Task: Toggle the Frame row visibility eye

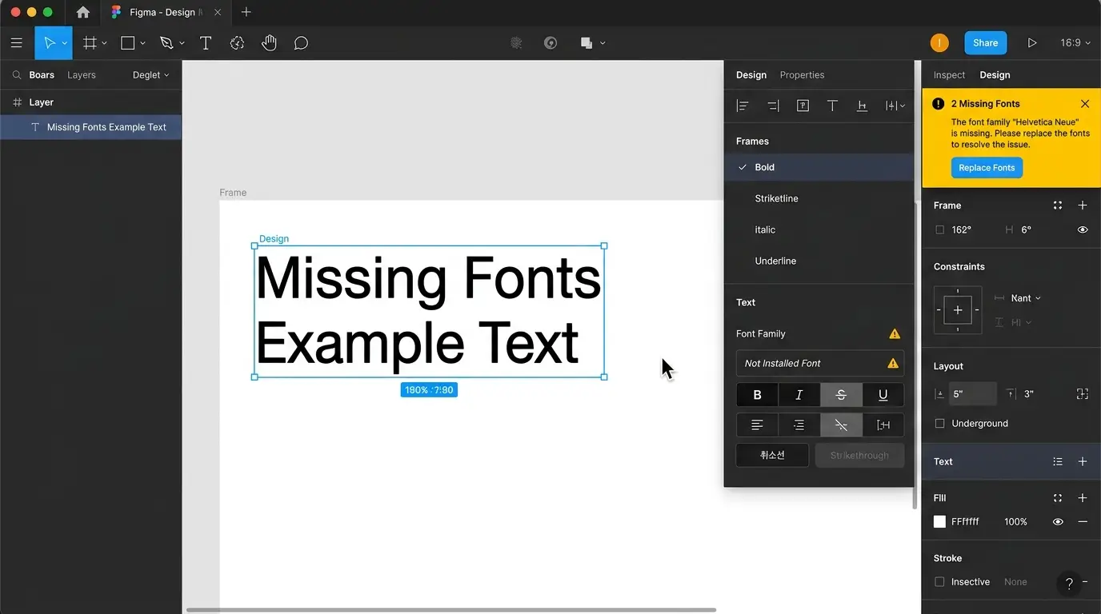Action: pos(1083,229)
